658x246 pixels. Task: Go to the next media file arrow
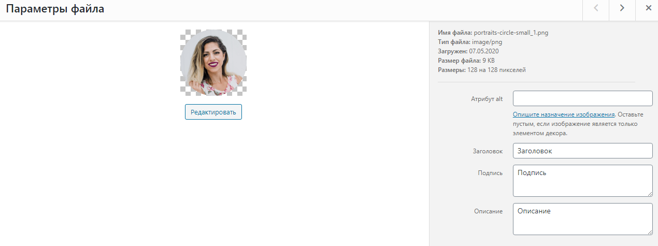pyautogui.click(x=622, y=8)
